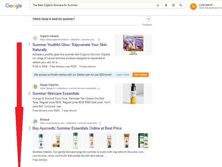Open Google Lens image search icon
Viewport: 222px width, 167px height.
pyautogui.click(x=173, y=5)
